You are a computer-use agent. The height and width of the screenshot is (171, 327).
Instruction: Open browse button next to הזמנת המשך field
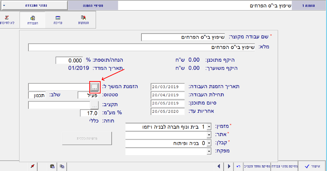click(95, 87)
